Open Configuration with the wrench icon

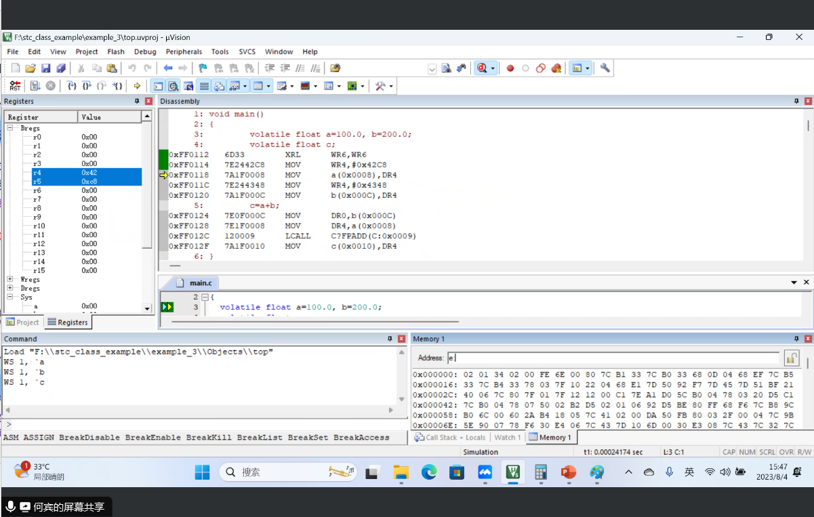pos(605,68)
